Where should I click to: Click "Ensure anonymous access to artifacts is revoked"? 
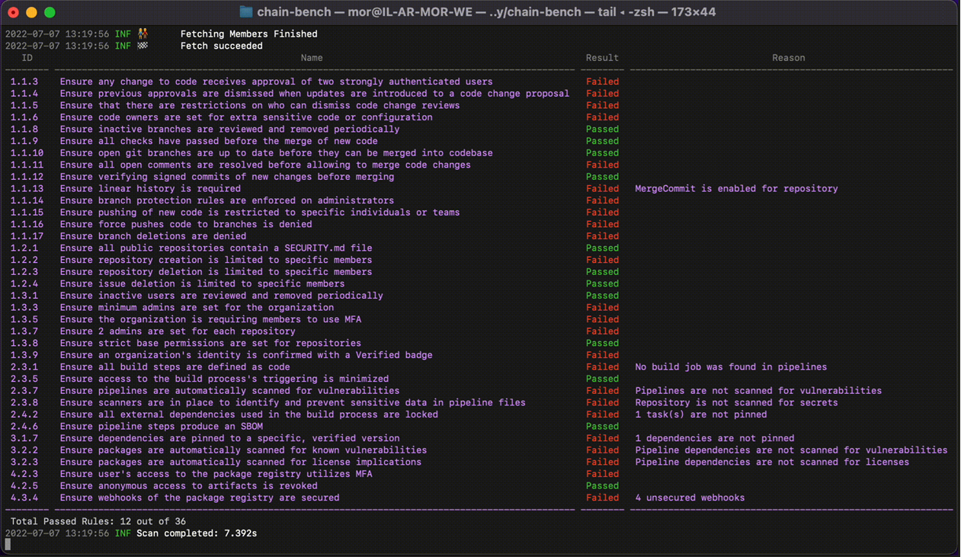click(x=188, y=485)
